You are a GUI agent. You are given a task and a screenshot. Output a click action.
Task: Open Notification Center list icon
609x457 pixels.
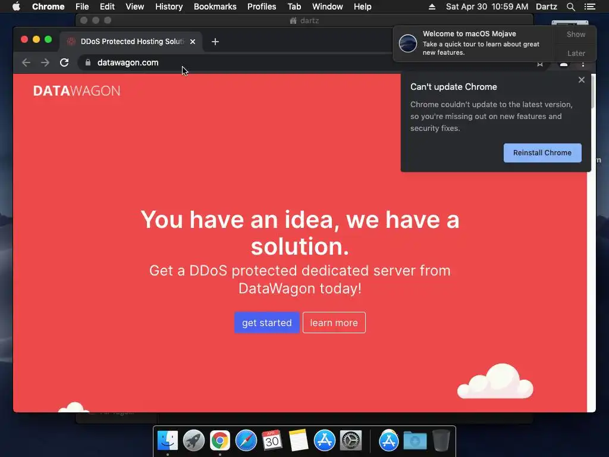click(x=589, y=7)
